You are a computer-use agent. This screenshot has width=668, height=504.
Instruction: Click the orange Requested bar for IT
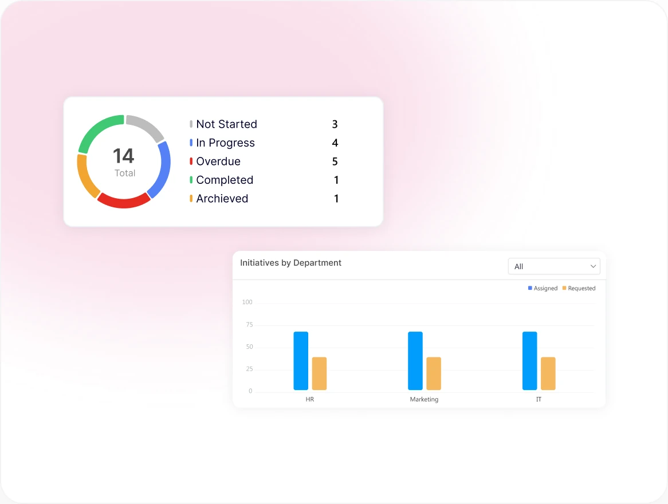[x=548, y=373]
